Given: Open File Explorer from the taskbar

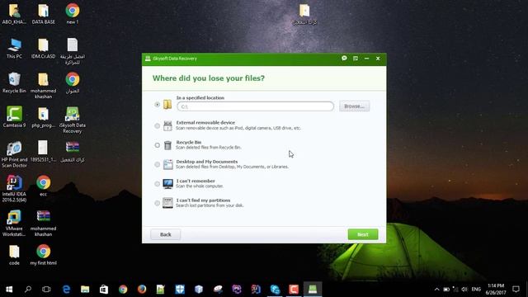Looking at the screenshot, I should [85, 289].
